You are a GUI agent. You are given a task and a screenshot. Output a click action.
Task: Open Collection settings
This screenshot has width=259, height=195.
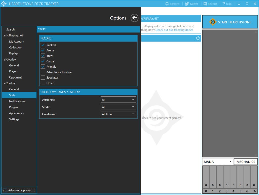[15, 47]
